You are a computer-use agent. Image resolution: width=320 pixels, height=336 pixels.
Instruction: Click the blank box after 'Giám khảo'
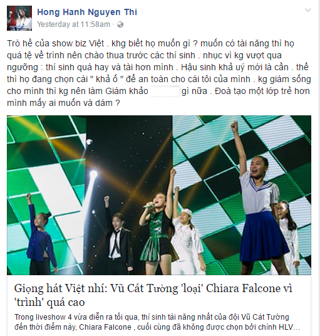tap(165, 92)
